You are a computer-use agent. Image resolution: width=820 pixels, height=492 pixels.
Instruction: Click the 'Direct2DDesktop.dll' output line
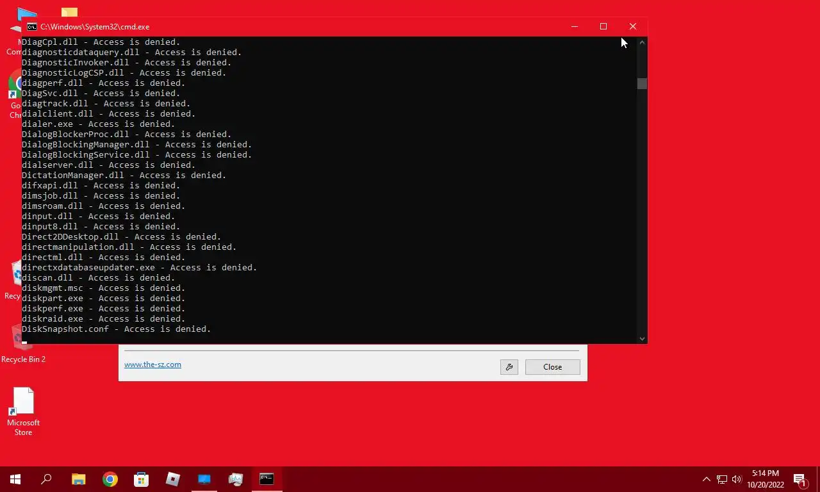point(122,237)
